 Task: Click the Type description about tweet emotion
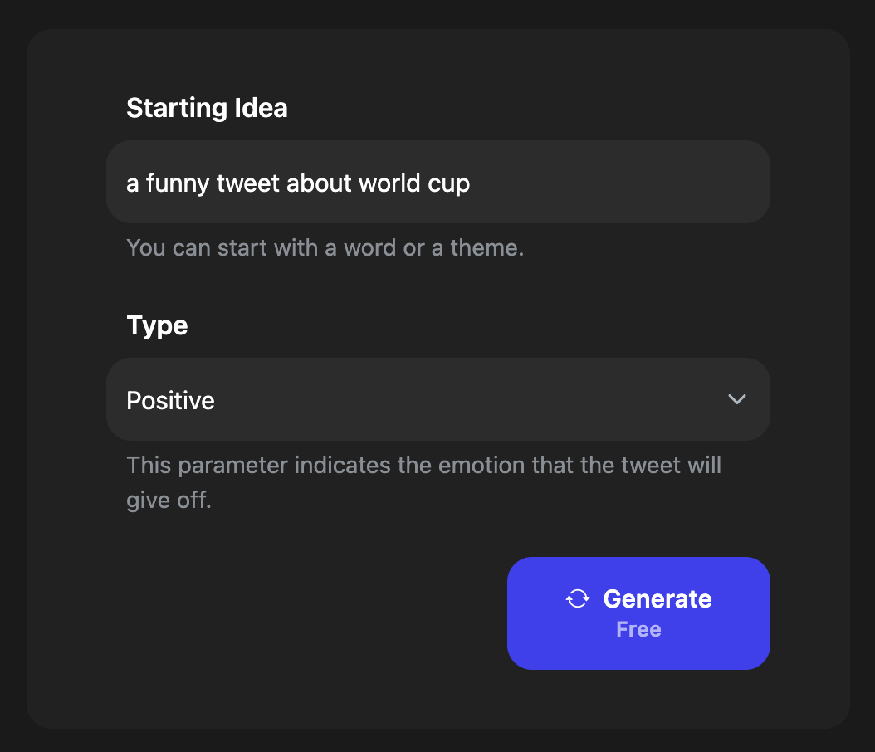423,482
